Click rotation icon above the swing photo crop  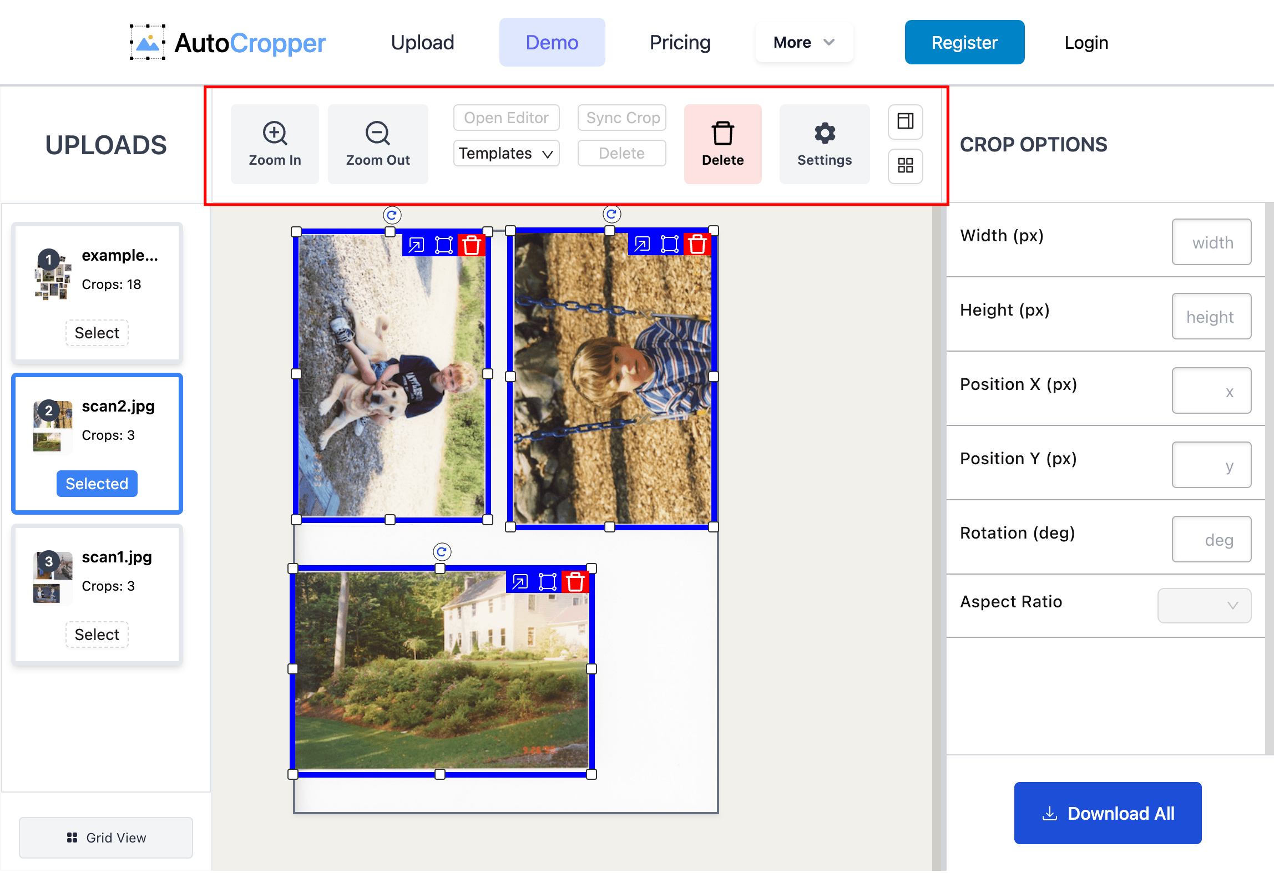(x=611, y=214)
